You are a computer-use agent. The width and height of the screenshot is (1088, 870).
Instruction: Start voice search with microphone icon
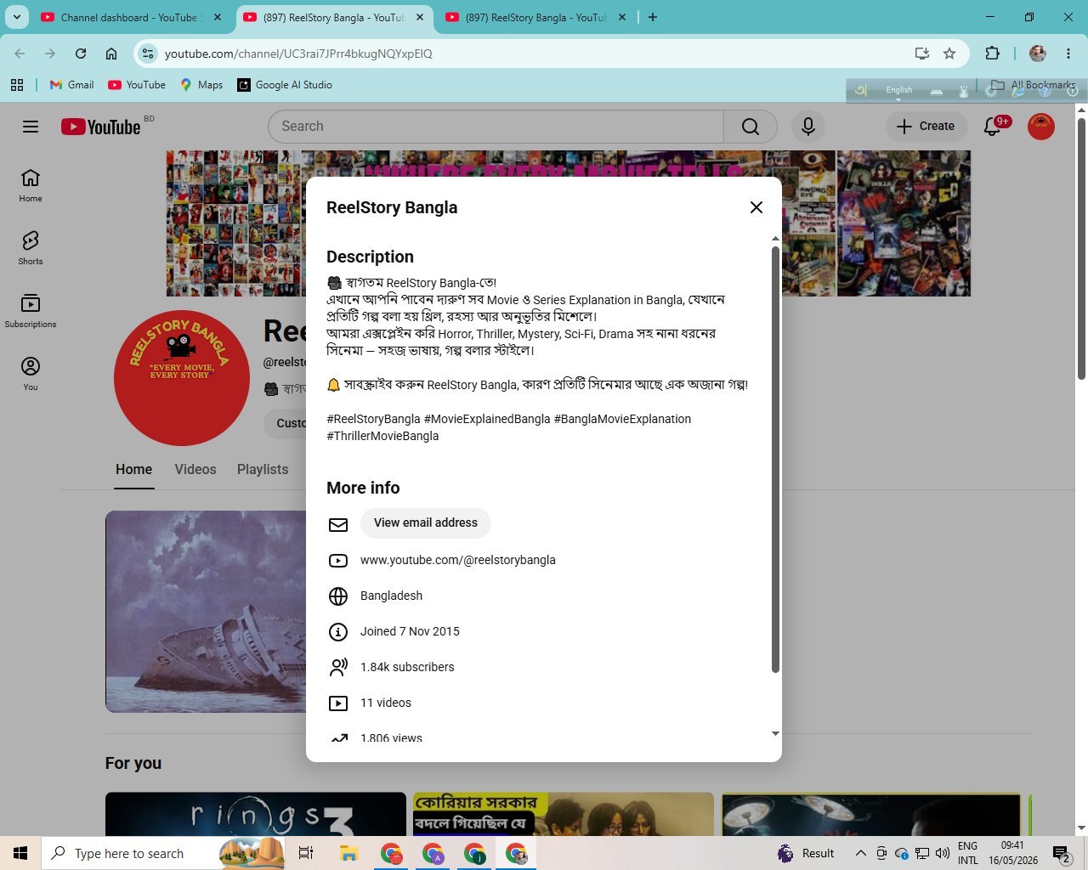(808, 127)
